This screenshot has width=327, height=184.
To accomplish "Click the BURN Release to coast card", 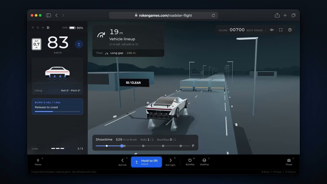I will click(57, 107).
